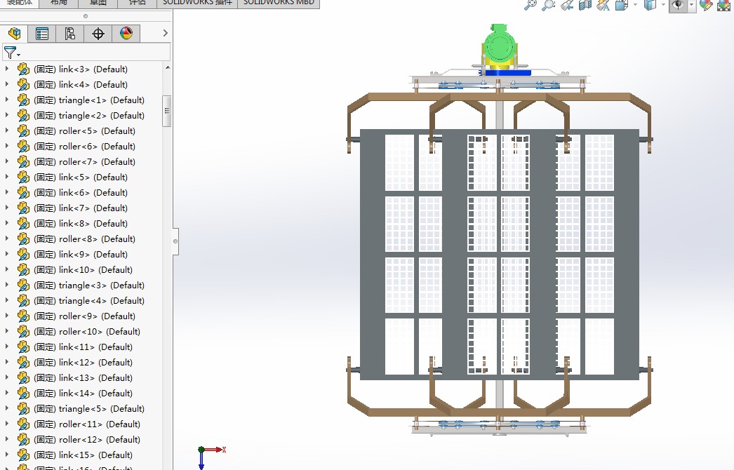734x470 pixels.
Task: Expand the triangle<1> tree node
Action: (x=7, y=100)
